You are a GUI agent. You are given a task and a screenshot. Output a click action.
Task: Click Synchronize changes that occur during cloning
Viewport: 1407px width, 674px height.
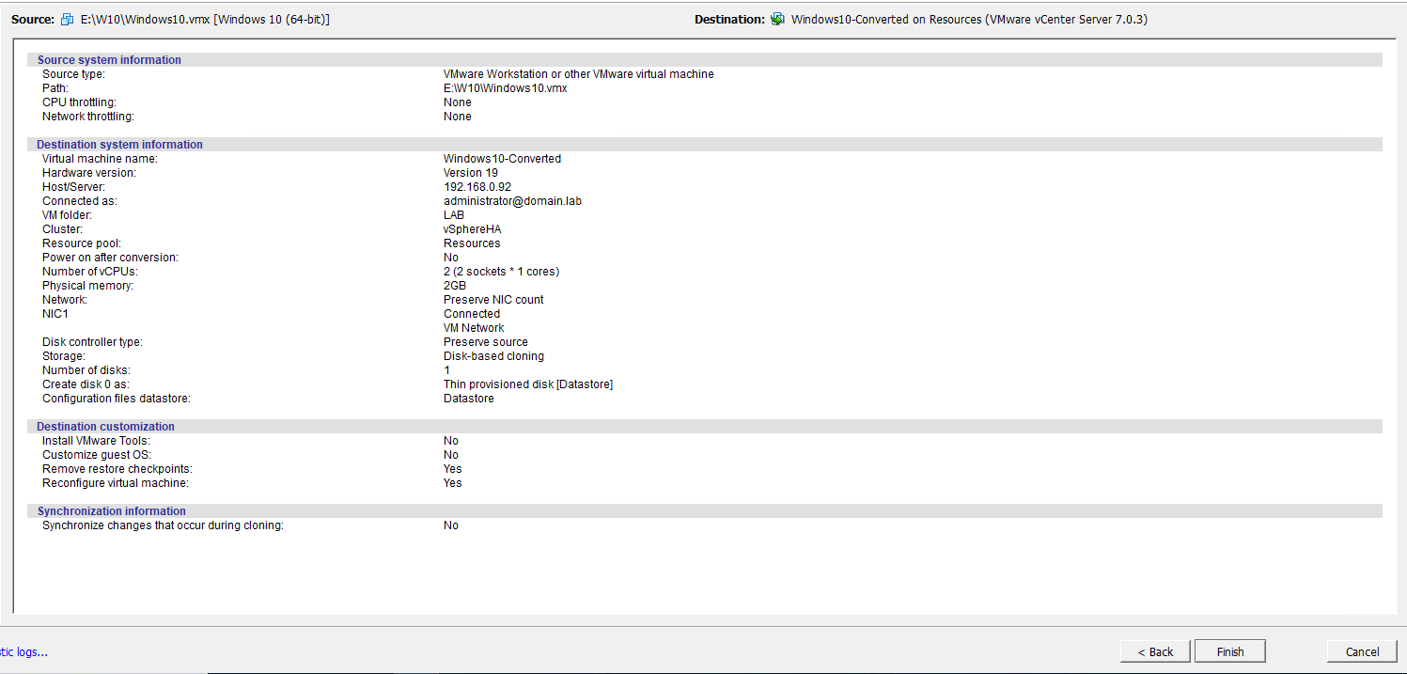click(163, 525)
